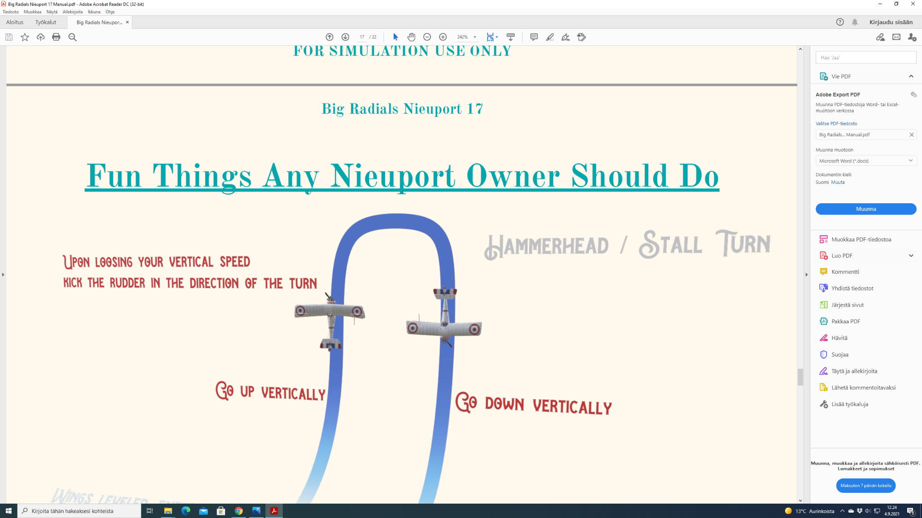Open Microsoft Word format dropdown
The width and height of the screenshot is (922, 518).
point(866,161)
